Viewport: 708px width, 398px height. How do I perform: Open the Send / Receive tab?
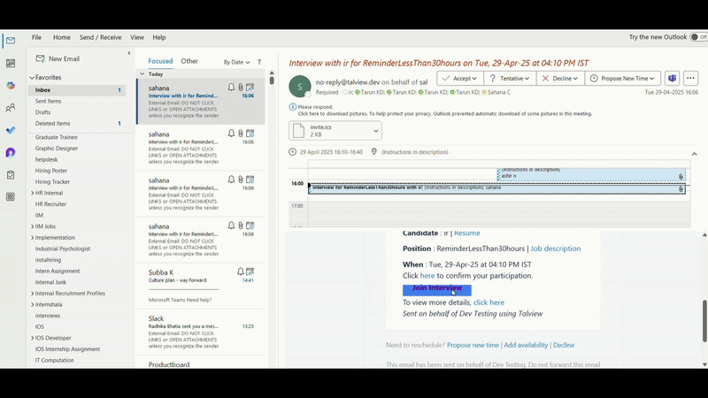point(100,37)
